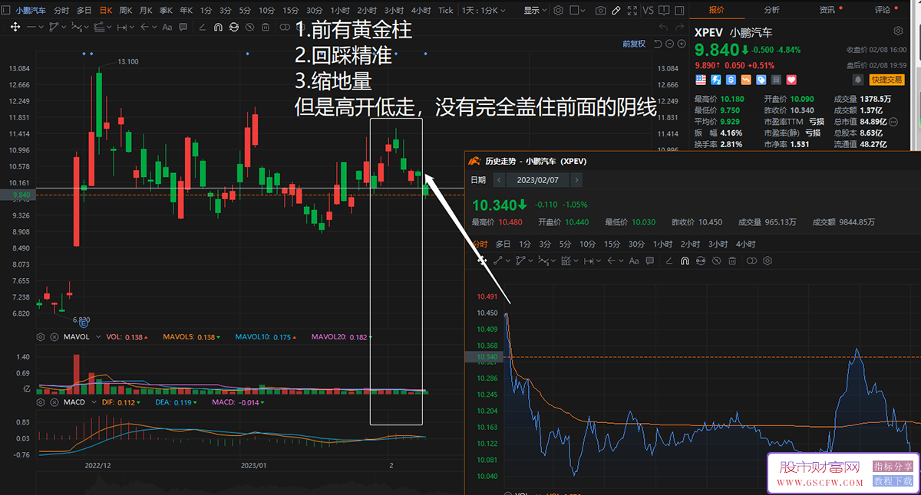The height and width of the screenshot is (495, 921).
Task: Open the 2023/02/07 date picker
Action: click(537, 180)
